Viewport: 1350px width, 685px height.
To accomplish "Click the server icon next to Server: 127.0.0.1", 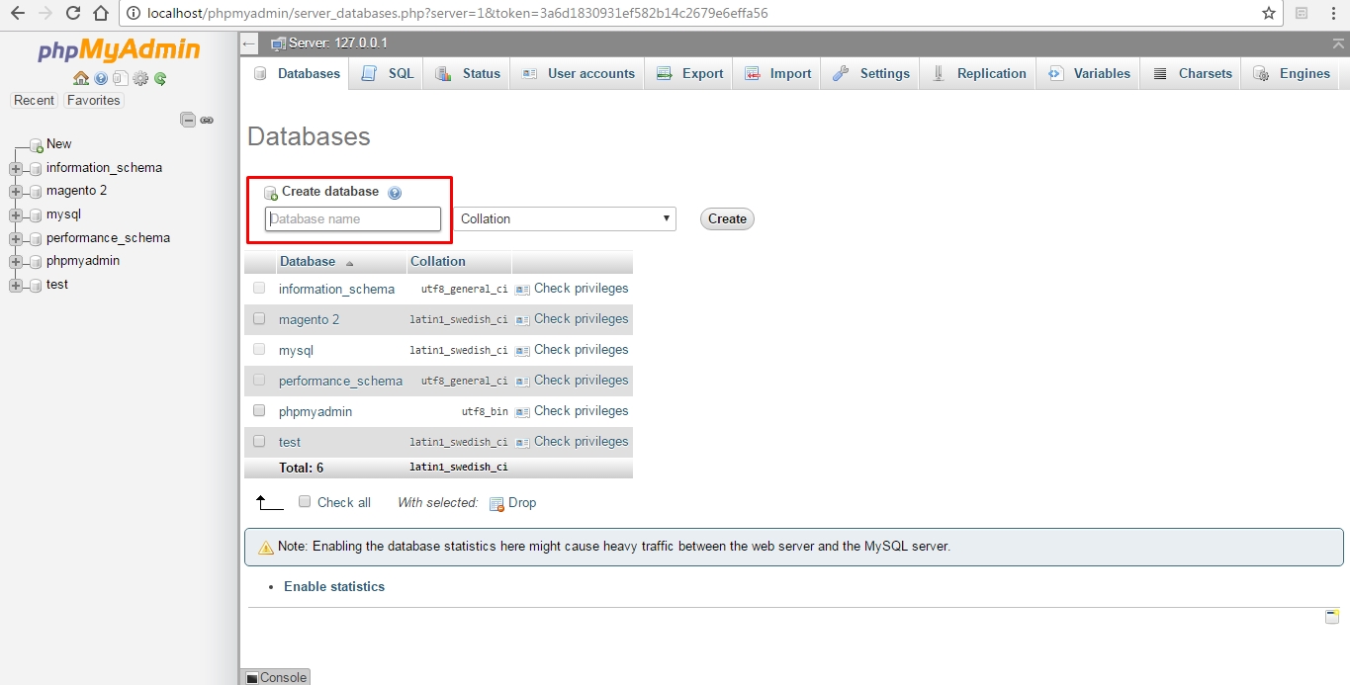I will pos(278,43).
